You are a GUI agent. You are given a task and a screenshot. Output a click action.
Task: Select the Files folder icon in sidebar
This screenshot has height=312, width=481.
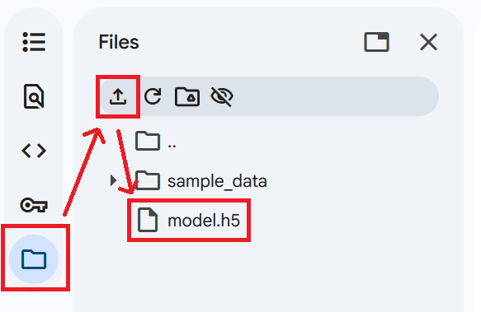click(34, 259)
